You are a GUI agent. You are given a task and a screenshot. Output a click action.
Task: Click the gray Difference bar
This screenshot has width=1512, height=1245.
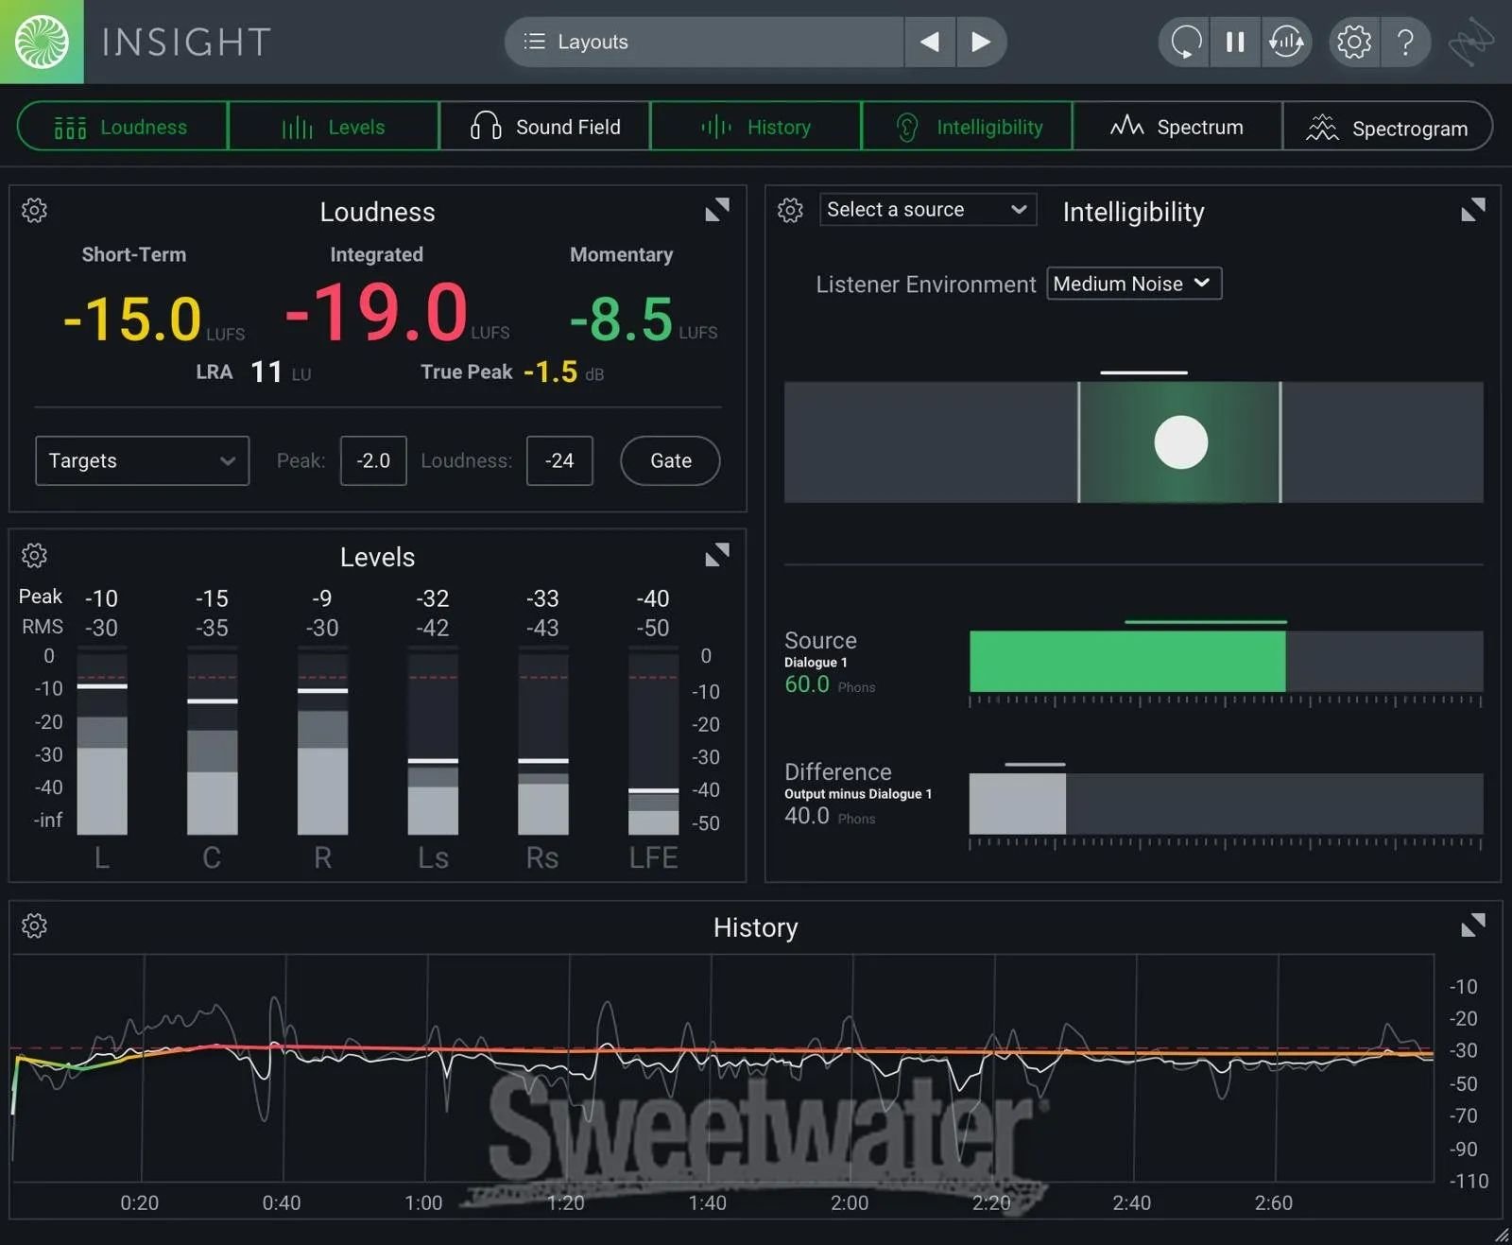(1018, 804)
